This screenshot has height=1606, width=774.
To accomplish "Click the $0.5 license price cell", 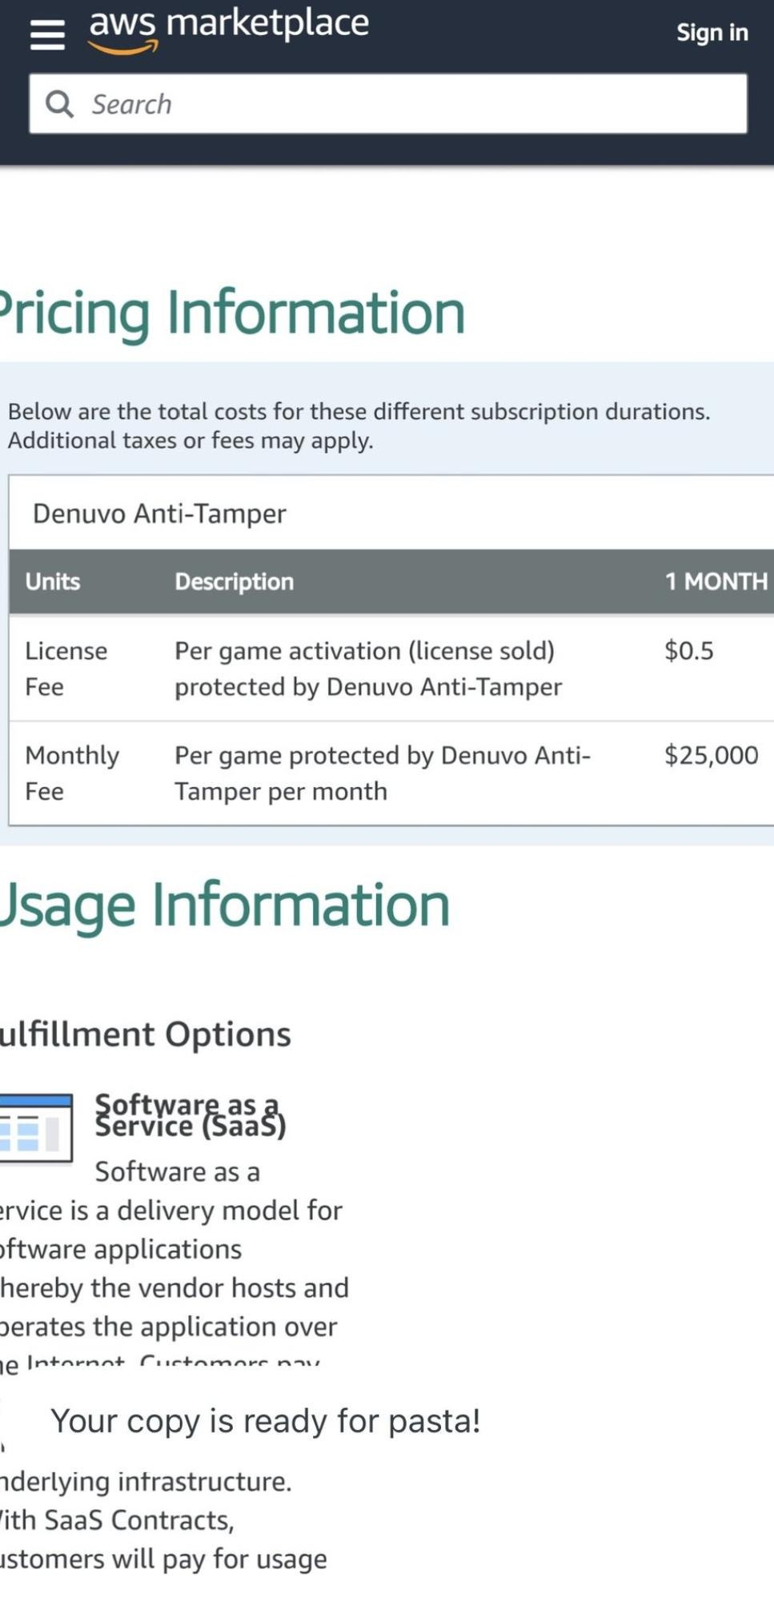I will point(689,650).
